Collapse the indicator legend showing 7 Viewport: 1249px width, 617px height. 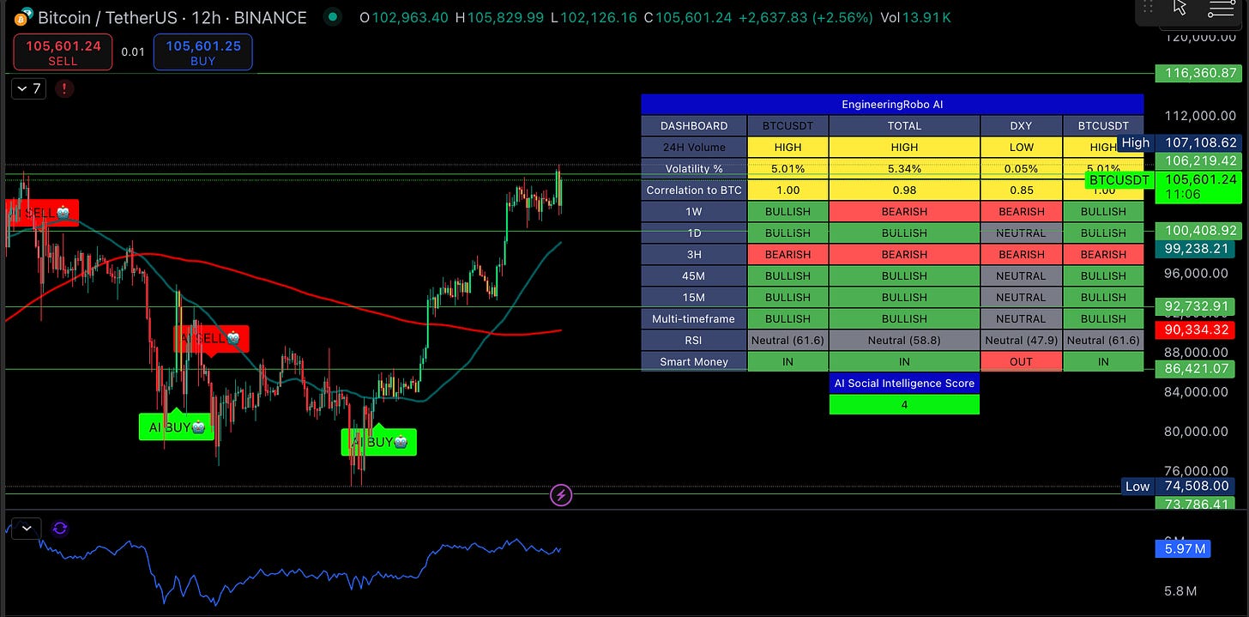tap(28, 88)
